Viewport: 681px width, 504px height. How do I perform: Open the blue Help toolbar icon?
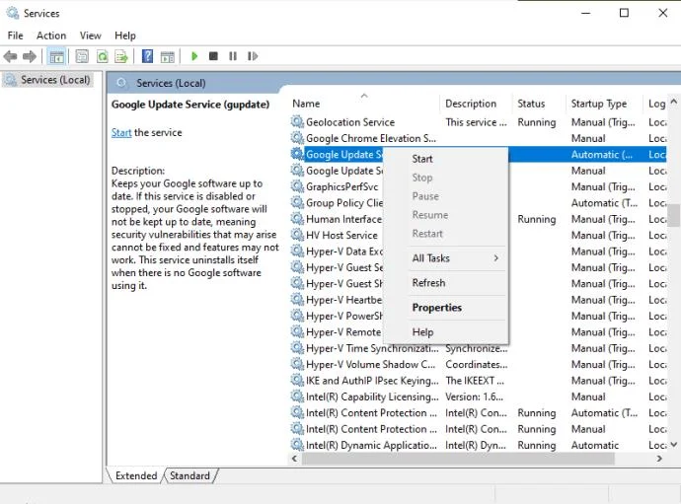click(x=148, y=56)
